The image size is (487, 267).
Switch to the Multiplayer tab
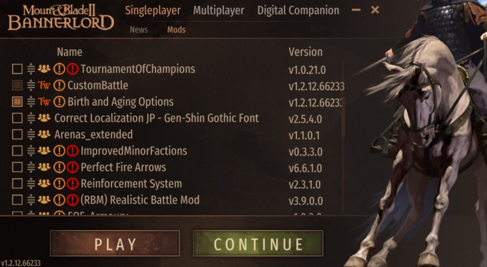coord(219,10)
